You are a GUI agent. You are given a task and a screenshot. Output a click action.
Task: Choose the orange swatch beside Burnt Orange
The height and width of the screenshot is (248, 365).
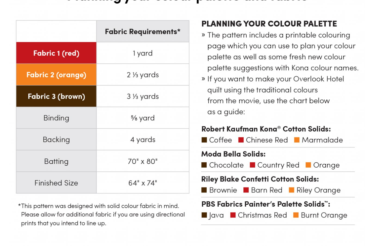[x=296, y=215]
